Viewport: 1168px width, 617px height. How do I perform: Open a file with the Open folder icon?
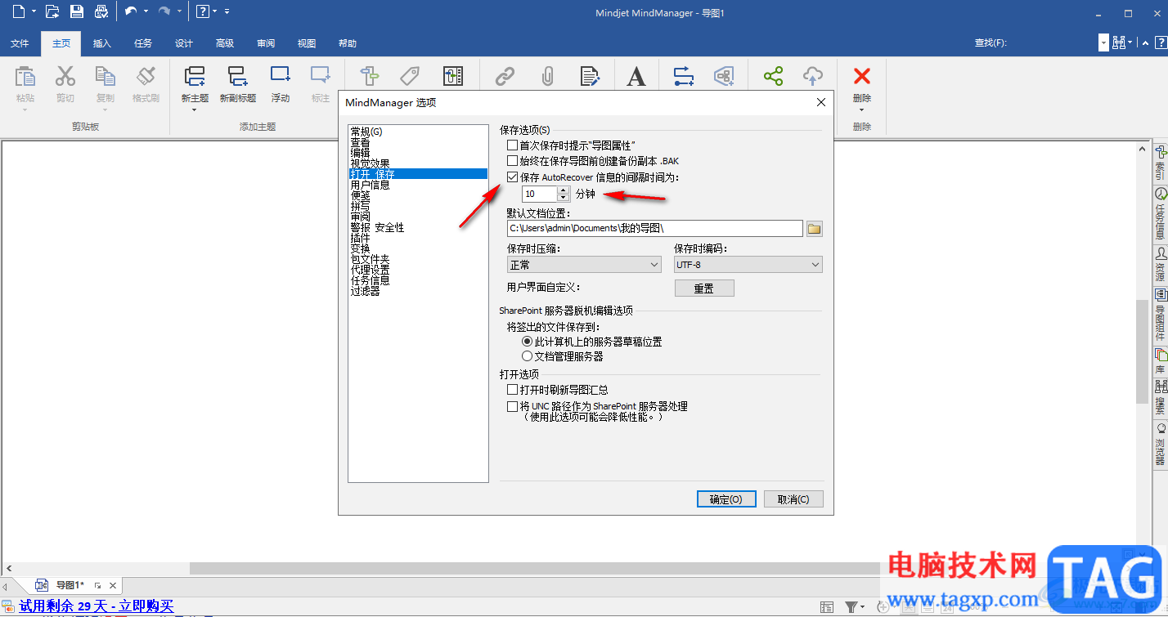click(52, 11)
